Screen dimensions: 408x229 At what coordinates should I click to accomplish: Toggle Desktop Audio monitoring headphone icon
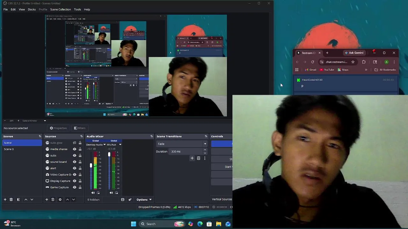click(x=98, y=193)
